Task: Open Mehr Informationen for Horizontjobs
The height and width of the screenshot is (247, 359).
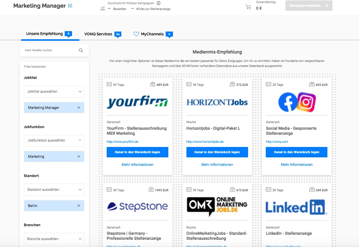Action: pyautogui.click(x=217, y=164)
